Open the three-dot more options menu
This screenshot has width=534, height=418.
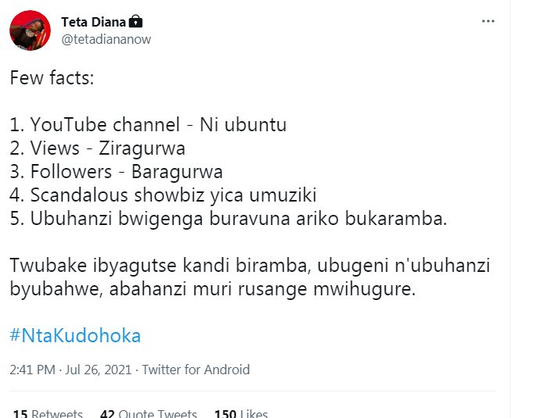[488, 21]
